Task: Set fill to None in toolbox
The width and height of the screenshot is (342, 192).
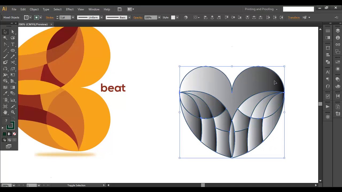Action: [14, 134]
